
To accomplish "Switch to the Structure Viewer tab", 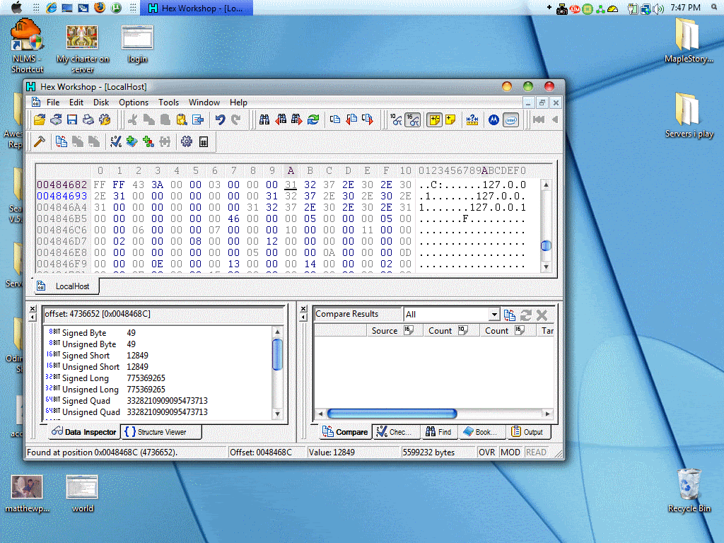I will click(x=161, y=432).
